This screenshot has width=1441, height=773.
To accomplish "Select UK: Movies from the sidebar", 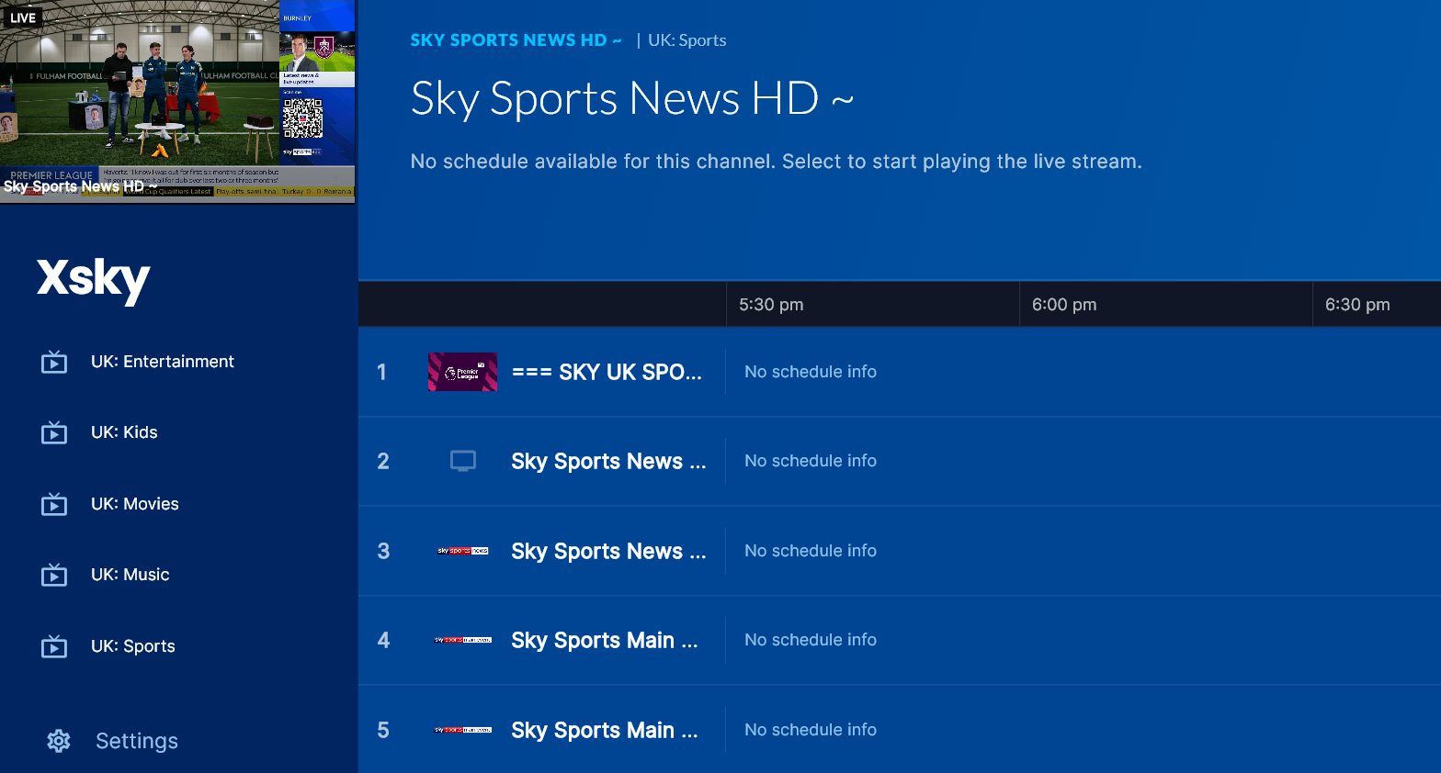I will tap(134, 504).
